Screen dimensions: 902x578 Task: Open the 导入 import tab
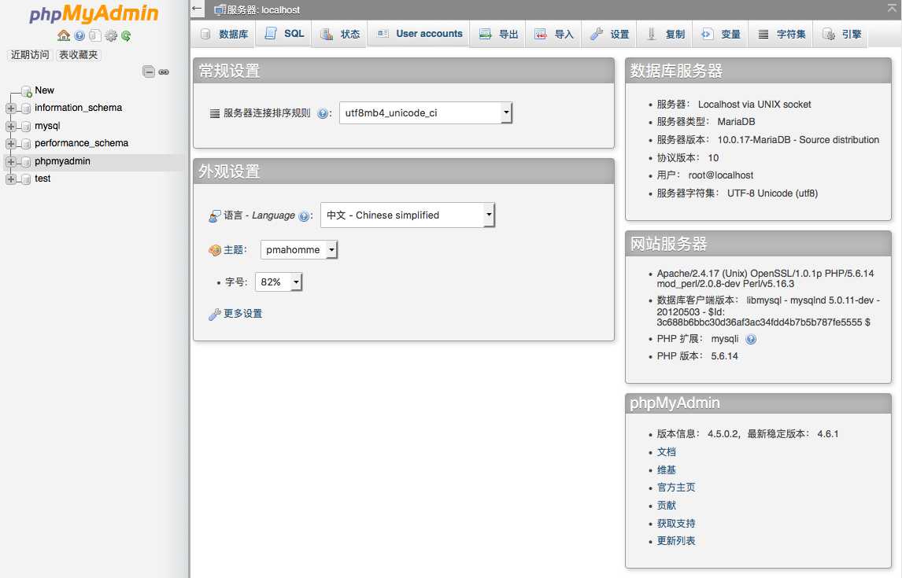point(553,34)
